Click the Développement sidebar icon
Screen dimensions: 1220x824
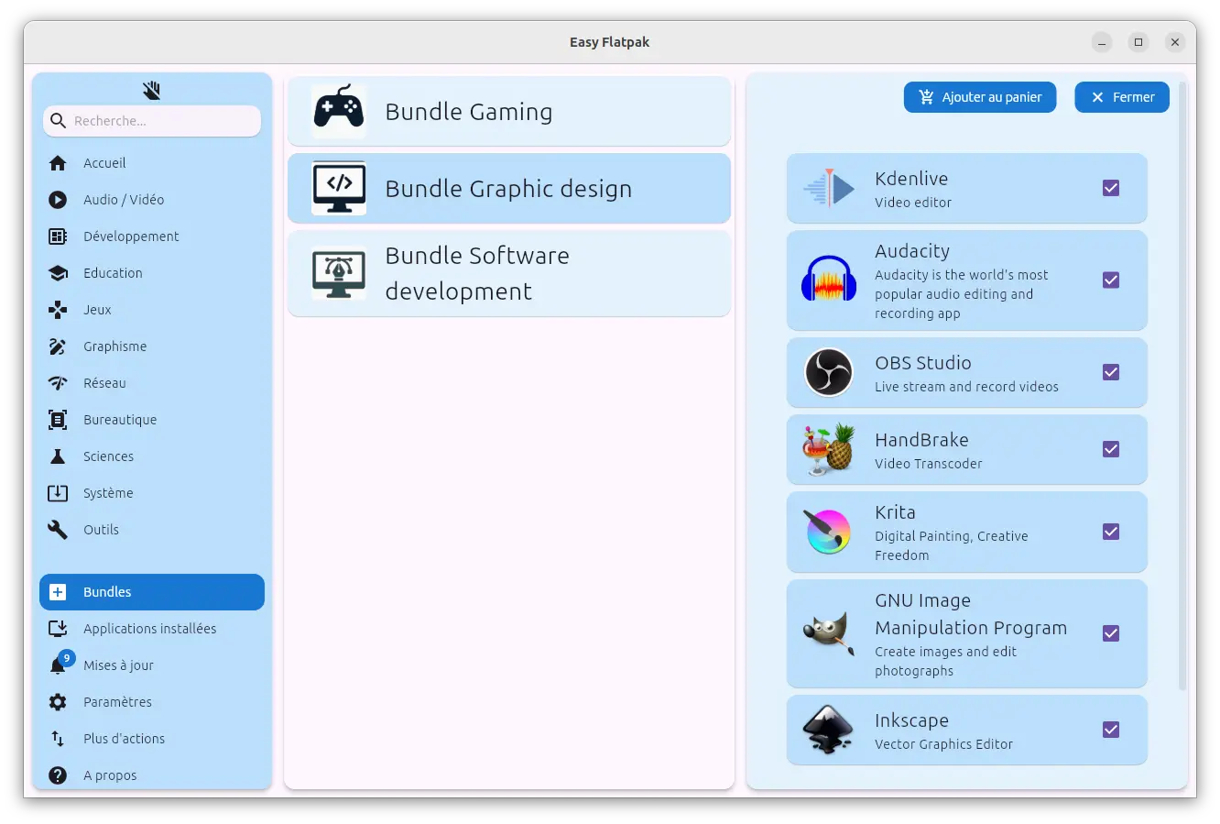pyautogui.click(x=58, y=236)
